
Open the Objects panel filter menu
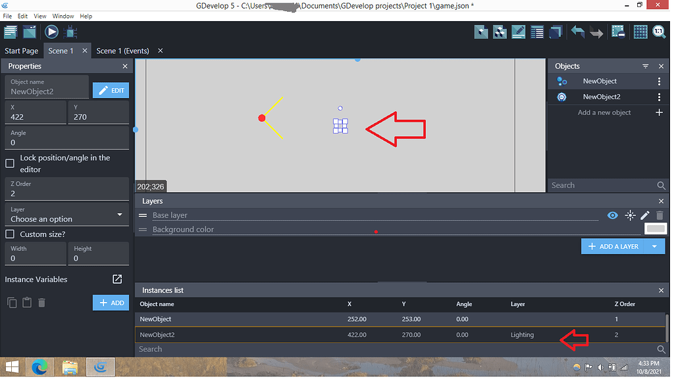(646, 66)
